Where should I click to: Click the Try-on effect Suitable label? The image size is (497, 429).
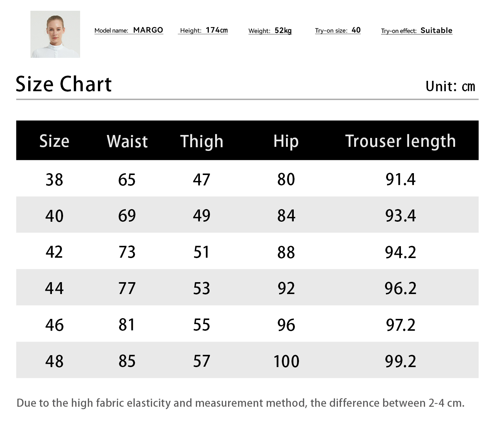(417, 30)
